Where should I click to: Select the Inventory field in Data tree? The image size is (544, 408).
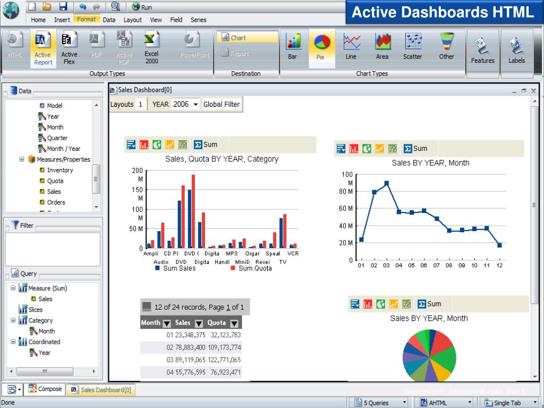point(59,170)
